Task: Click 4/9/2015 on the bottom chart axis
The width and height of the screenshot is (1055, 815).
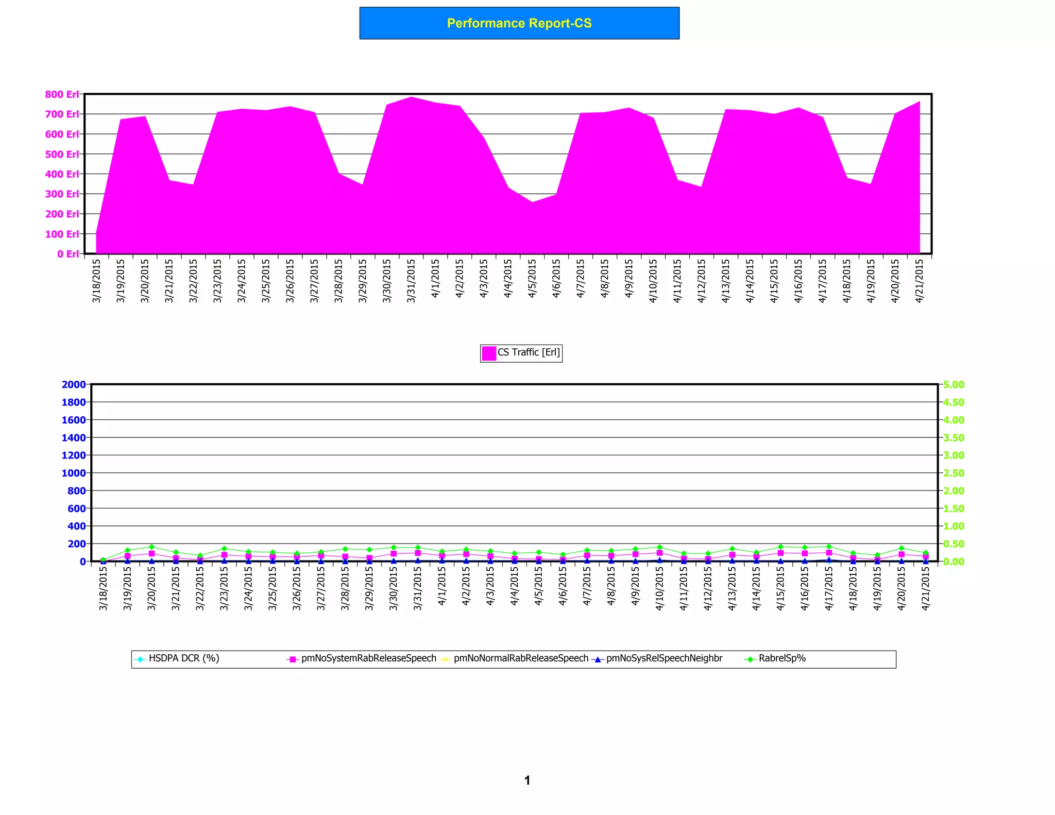Action: click(x=635, y=586)
